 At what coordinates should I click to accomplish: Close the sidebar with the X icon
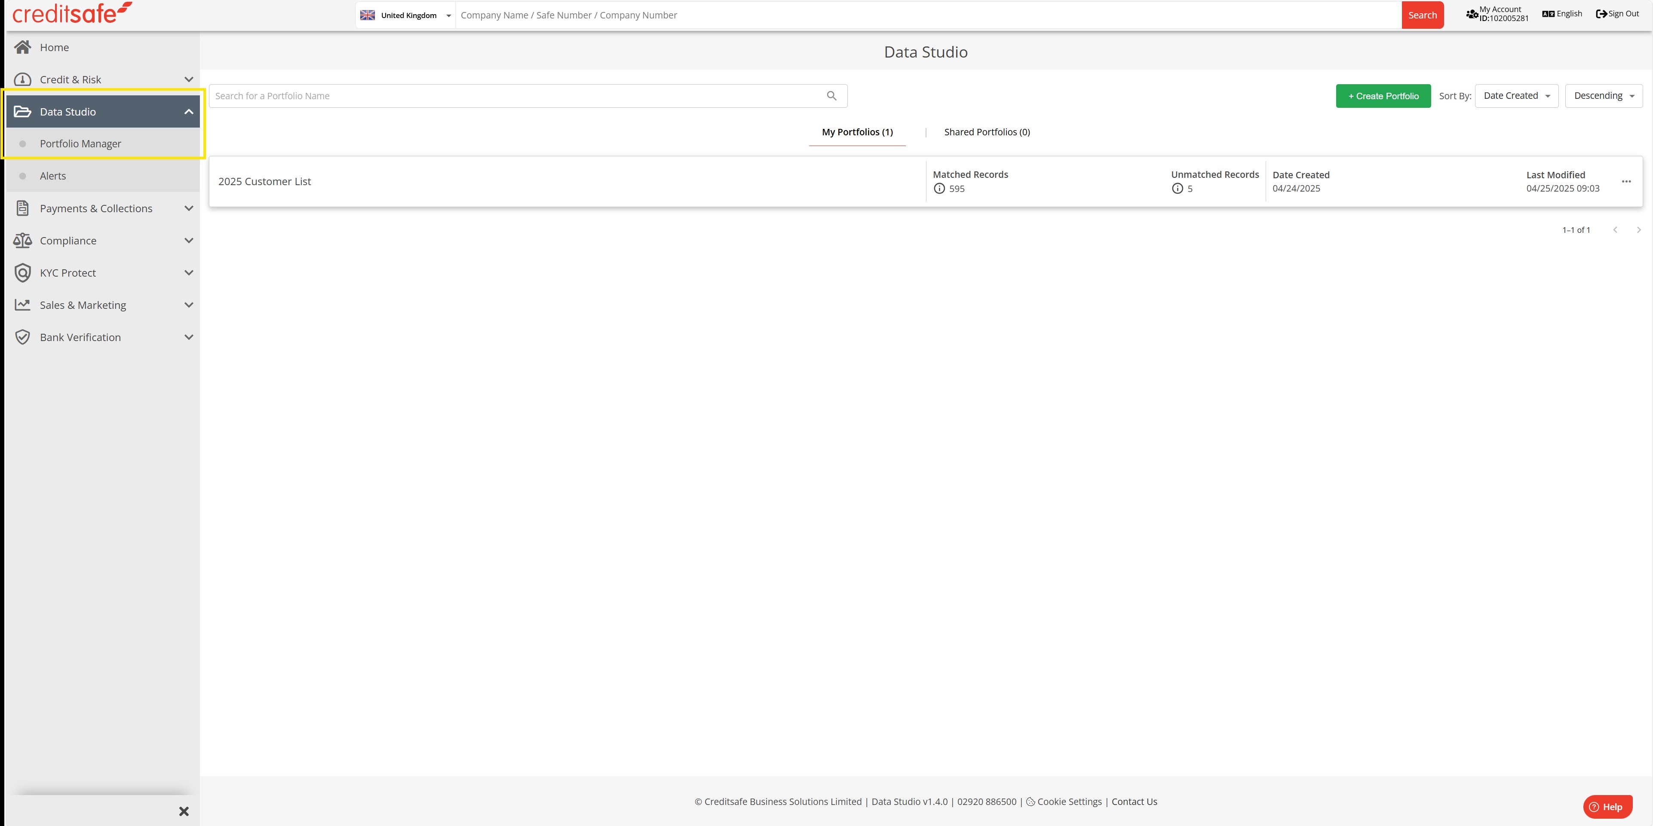(x=184, y=811)
